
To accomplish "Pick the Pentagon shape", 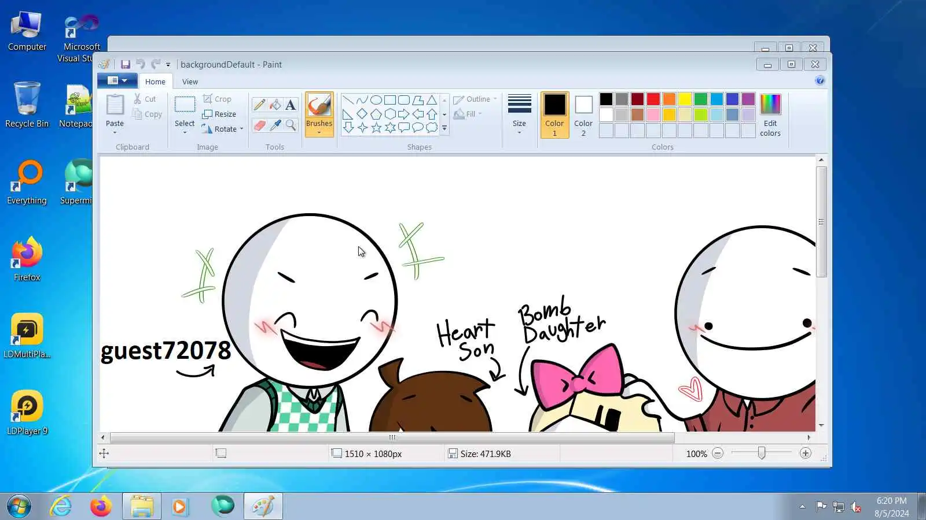I will pos(376,114).
